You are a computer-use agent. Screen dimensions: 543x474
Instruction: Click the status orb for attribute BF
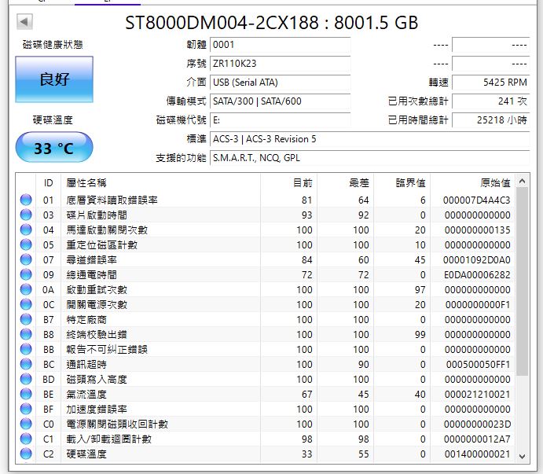26,409
